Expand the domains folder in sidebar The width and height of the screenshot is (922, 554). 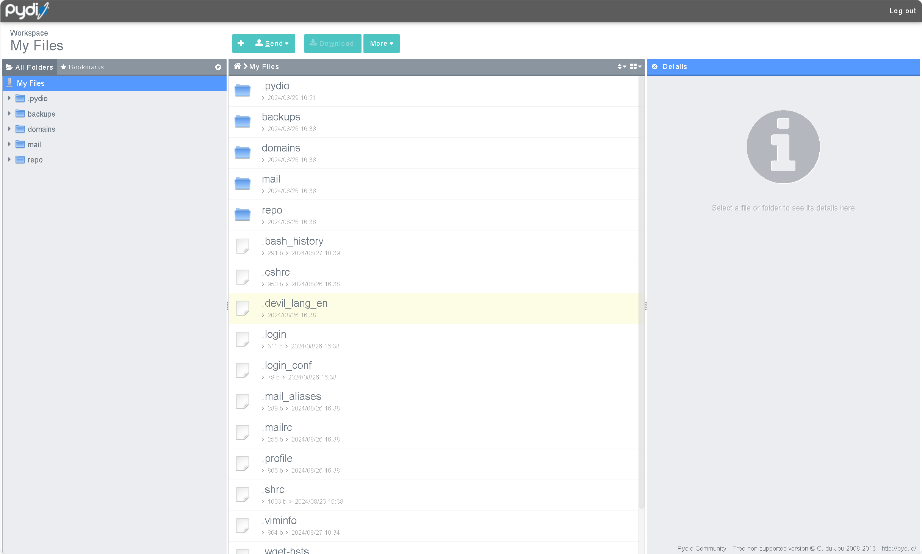9,129
